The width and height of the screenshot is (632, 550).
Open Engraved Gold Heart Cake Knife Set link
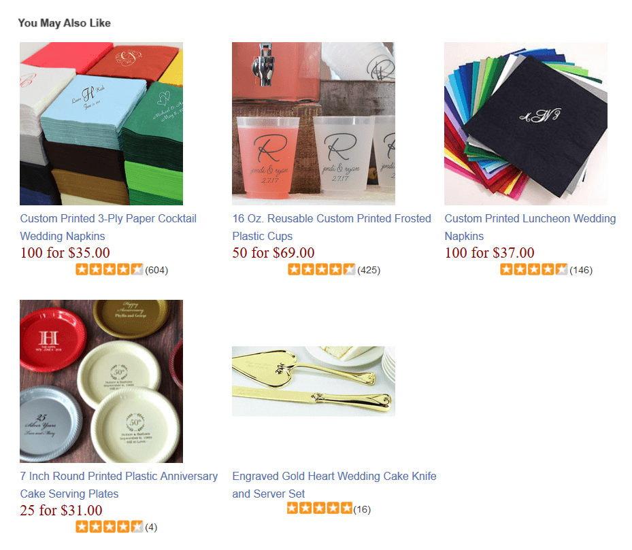tap(334, 485)
